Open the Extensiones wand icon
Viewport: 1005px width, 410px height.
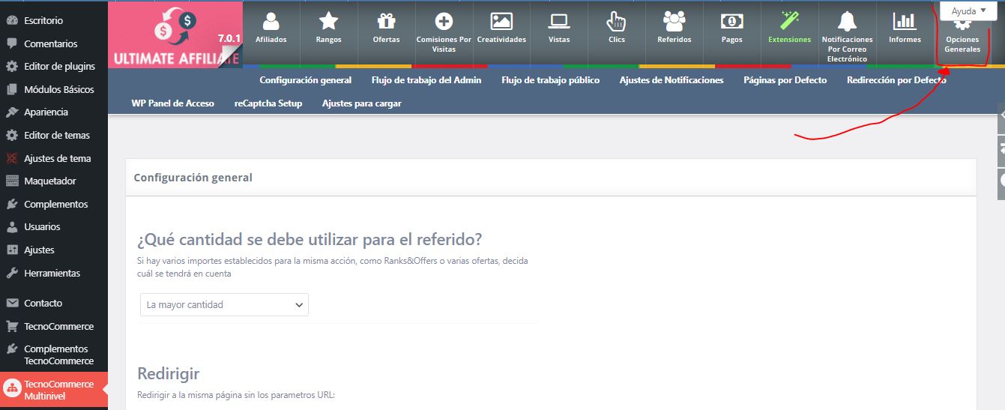pyautogui.click(x=789, y=21)
